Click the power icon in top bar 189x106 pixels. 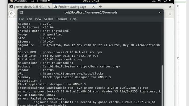click(x=165, y=1)
